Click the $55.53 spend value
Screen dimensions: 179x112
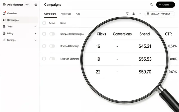click(145, 59)
